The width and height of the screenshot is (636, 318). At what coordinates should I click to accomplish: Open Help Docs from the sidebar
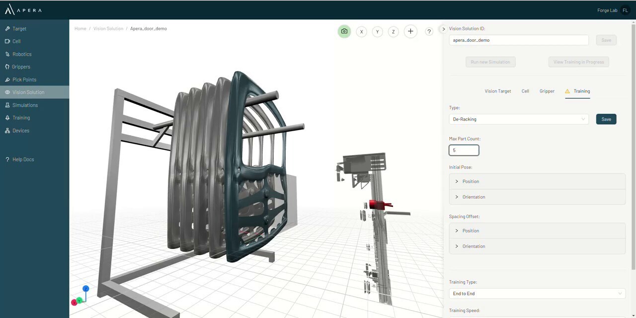point(23,159)
